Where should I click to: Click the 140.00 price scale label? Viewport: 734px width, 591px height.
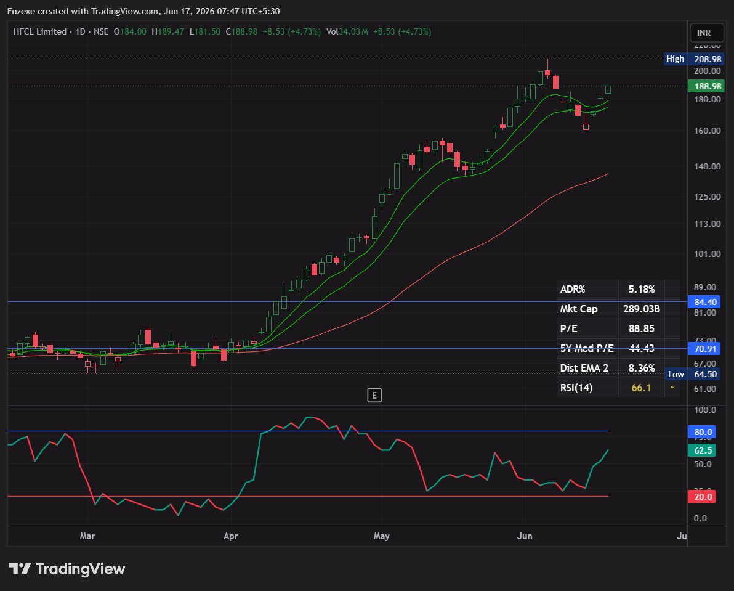click(x=708, y=167)
